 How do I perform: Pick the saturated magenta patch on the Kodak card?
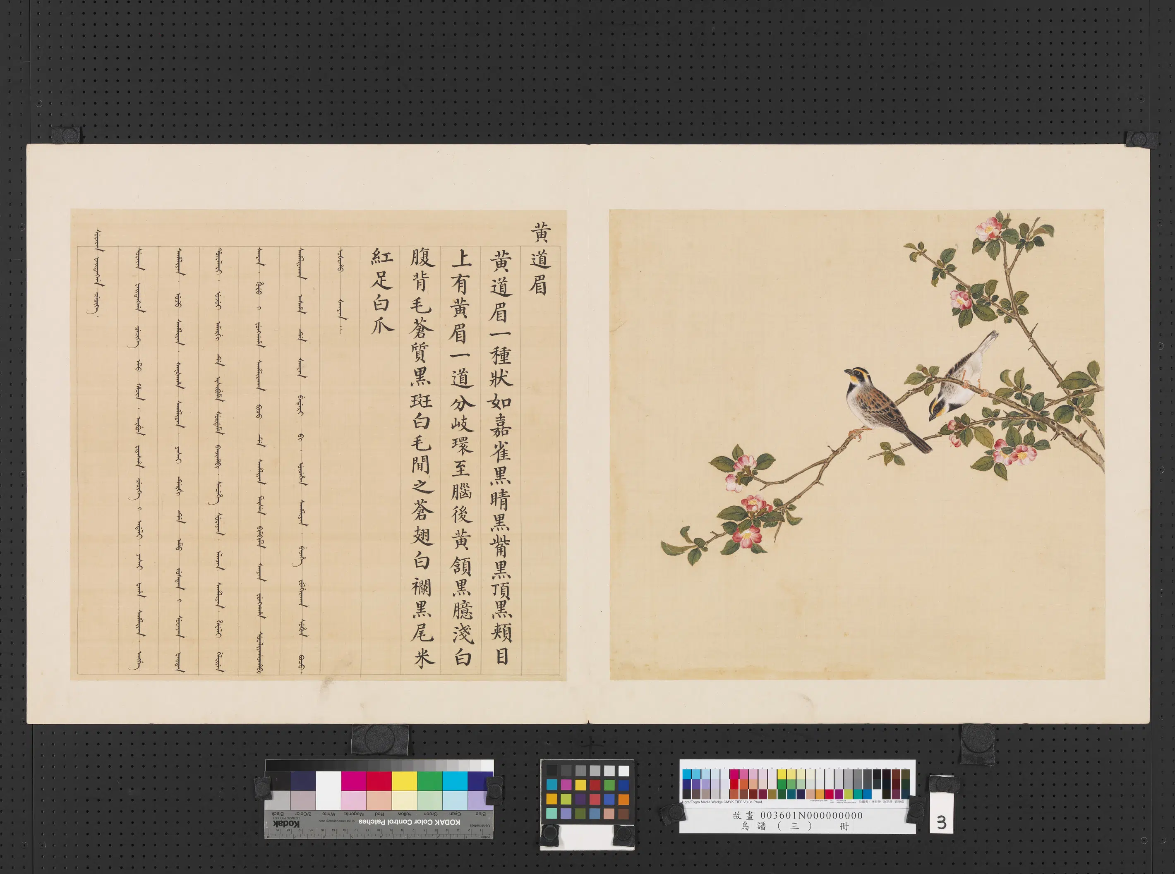pyautogui.click(x=354, y=781)
